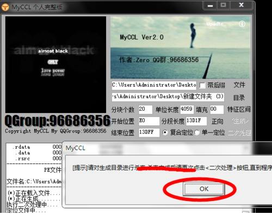Click the 填充 field showing 00
The width and height of the screenshot is (272, 221).
tap(217, 110)
